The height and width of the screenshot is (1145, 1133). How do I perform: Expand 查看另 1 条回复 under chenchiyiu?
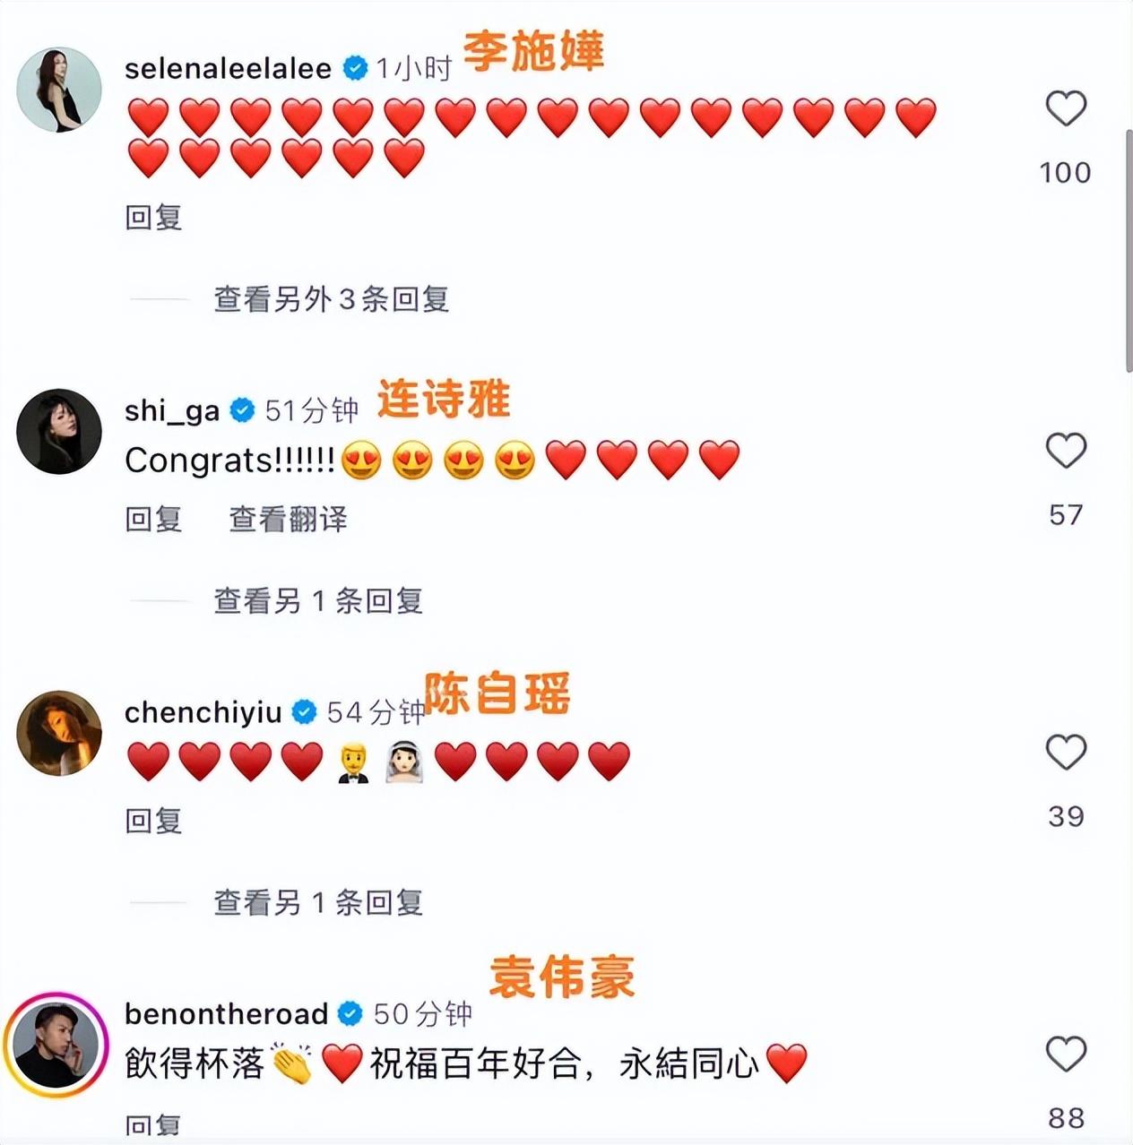[317, 903]
